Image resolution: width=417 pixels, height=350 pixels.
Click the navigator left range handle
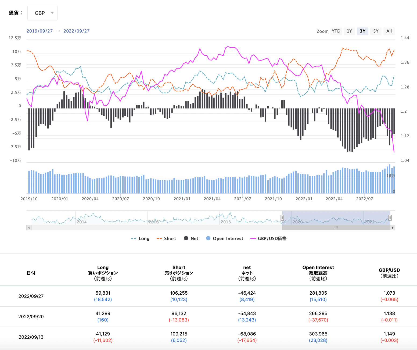point(282,218)
